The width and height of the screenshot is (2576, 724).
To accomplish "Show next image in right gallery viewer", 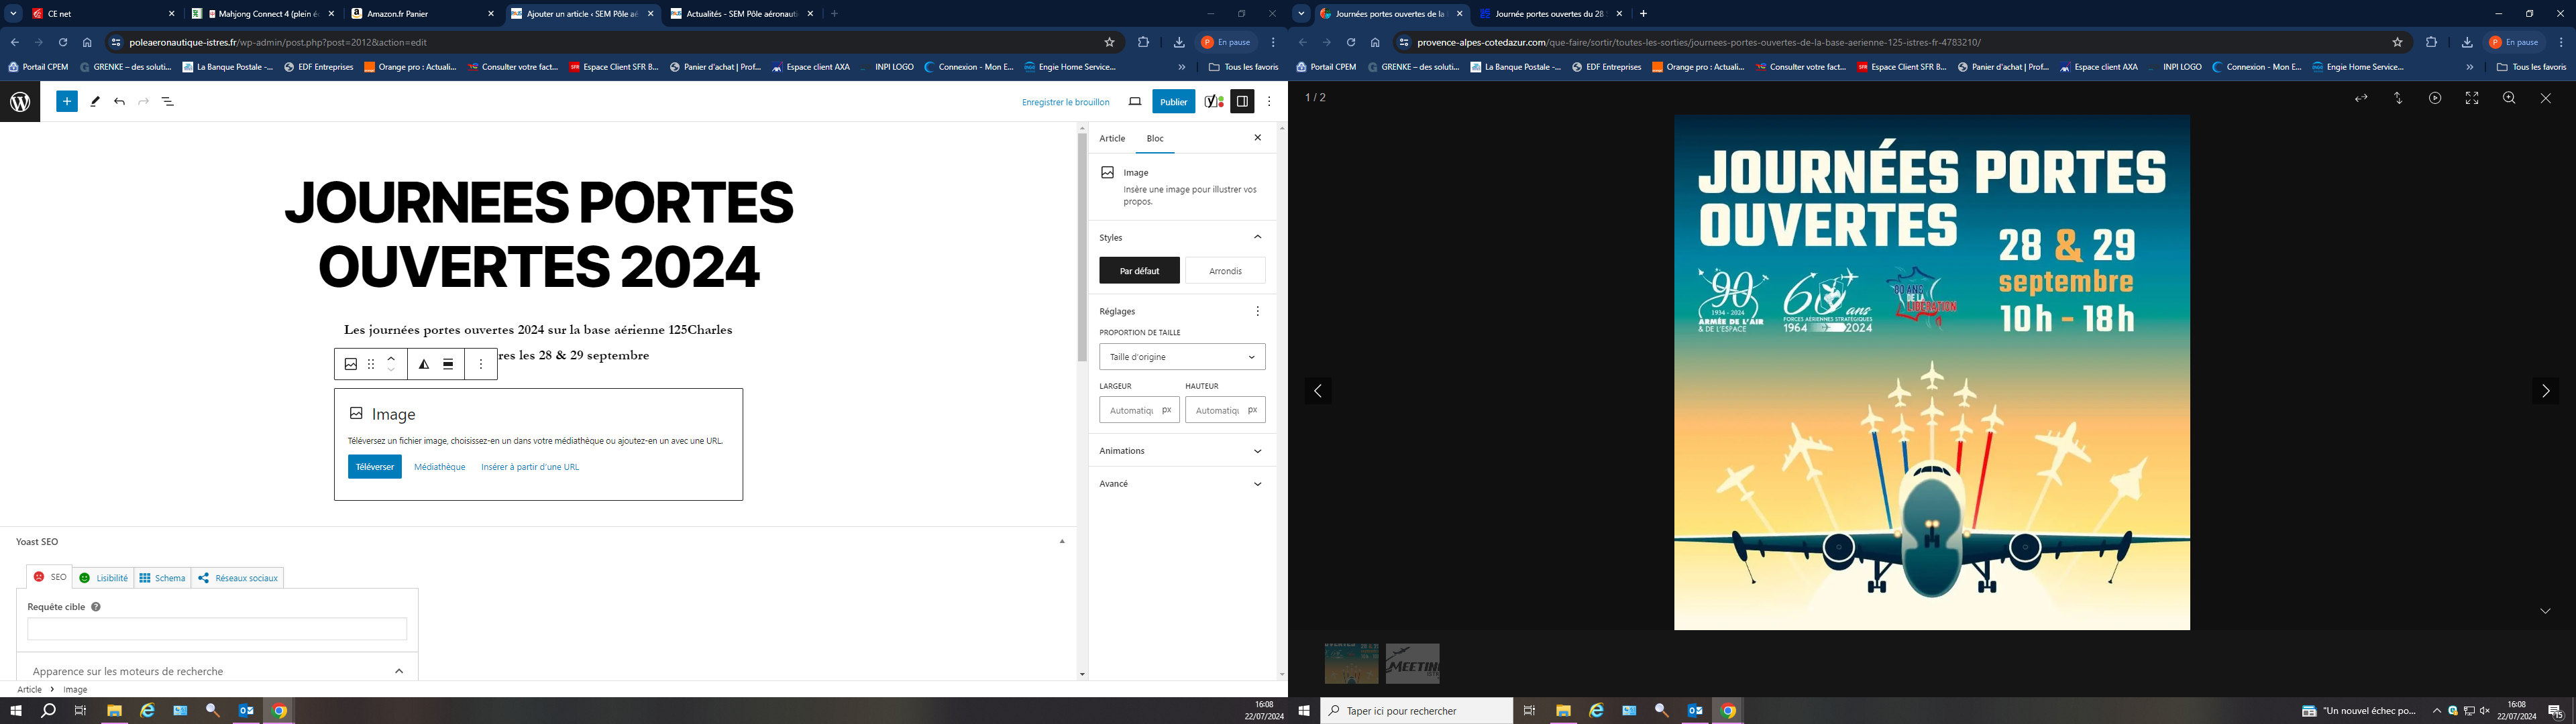I will tap(2545, 391).
